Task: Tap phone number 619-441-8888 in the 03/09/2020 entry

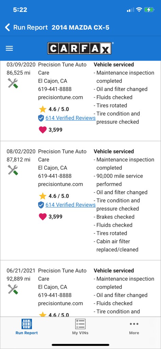Action: point(55,89)
